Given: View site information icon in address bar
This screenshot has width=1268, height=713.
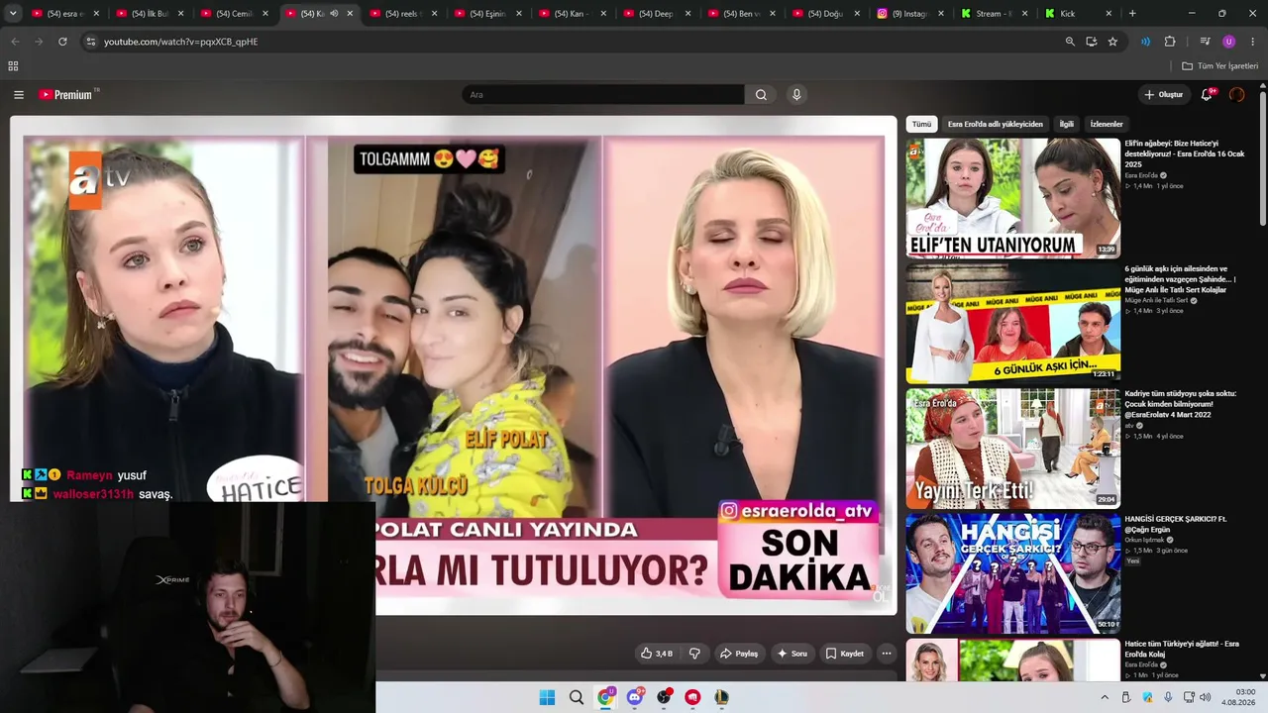Looking at the screenshot, I should click(90, 42).
